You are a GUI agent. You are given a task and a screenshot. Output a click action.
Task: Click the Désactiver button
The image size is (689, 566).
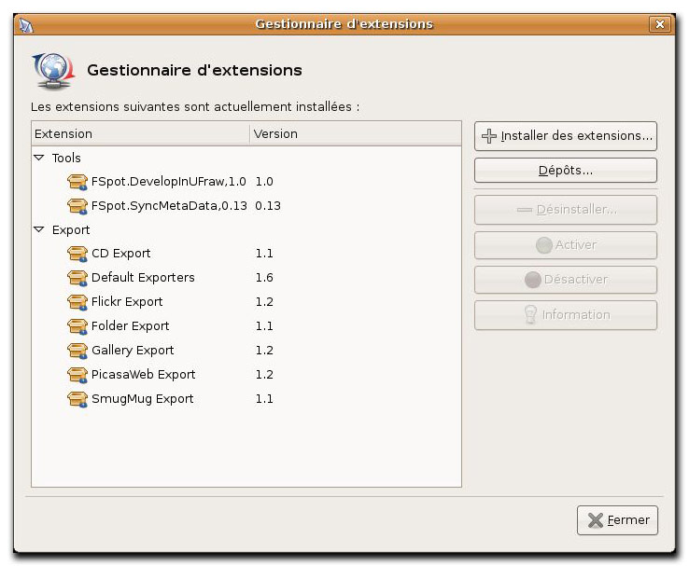pyautogui.click(x=566, y=280)
